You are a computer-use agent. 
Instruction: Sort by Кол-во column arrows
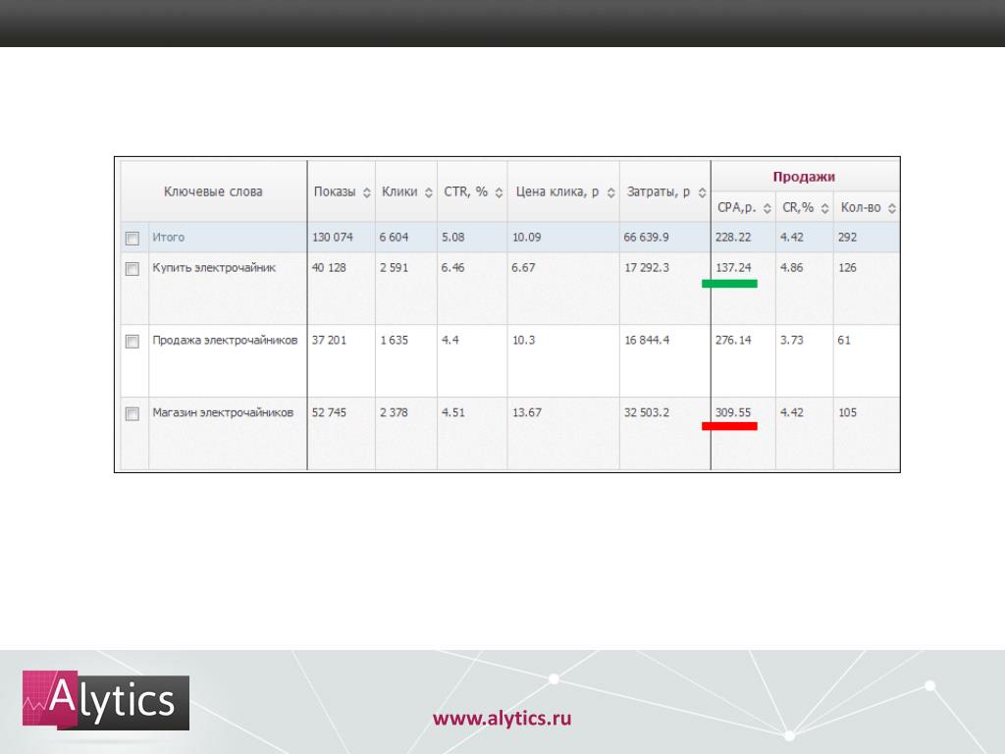(x=891, y=208)
